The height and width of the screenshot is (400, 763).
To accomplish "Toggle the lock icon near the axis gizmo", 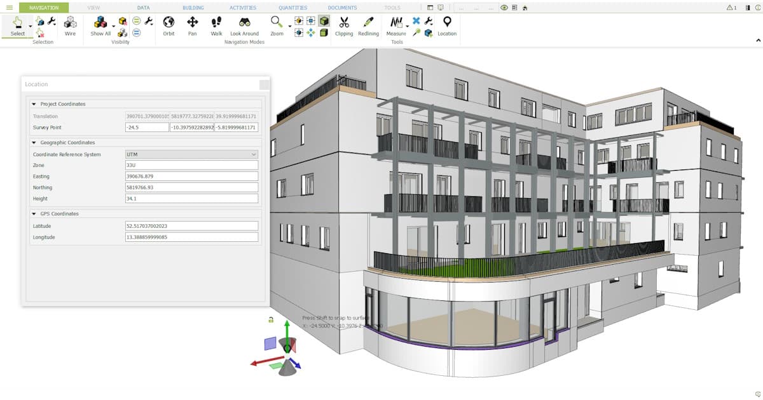I will click(271, 319).
